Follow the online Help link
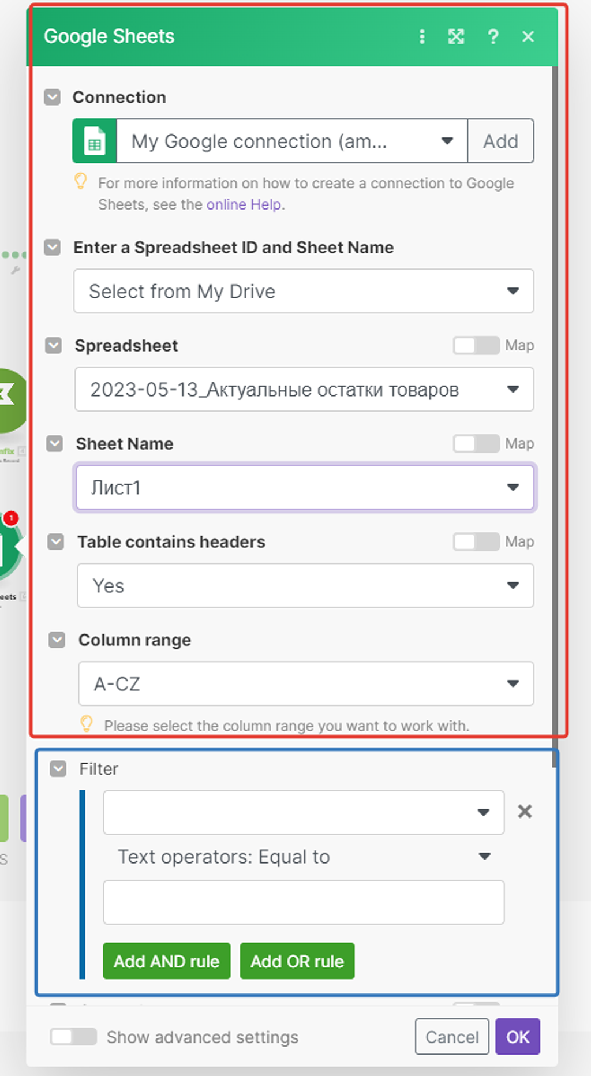Image resolution: width=591 pixels, height=1076 pixels. tap(244, 204)
